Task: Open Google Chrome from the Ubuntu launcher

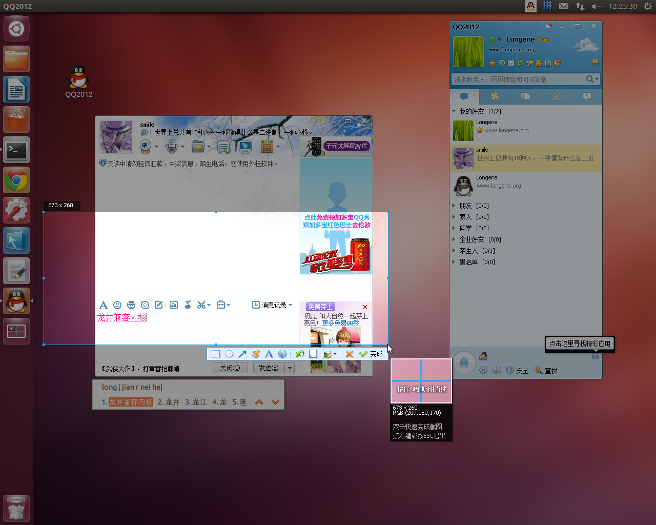Action: click(x=16, y=180)
